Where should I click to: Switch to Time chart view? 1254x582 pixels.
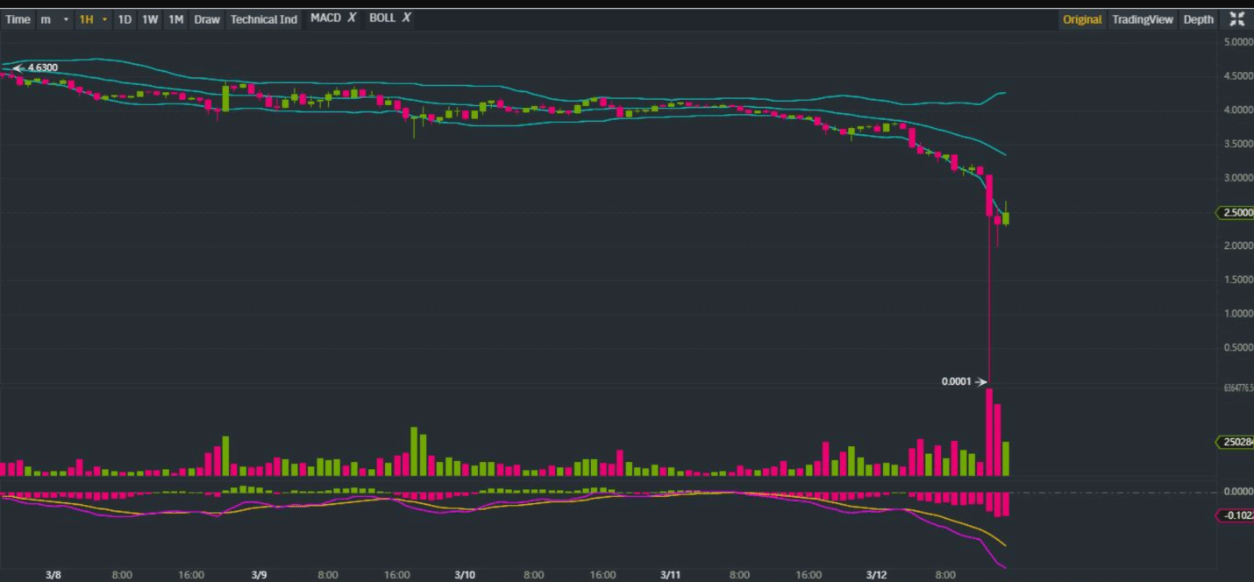(x=18, y=19)
